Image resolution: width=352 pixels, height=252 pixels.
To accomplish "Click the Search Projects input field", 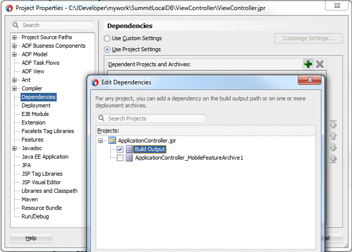I will (151, 118).
